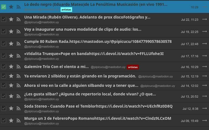Star the Galemire Trío article
The image size is (209, 130).
pyautogui.click(x=11, y=67)
